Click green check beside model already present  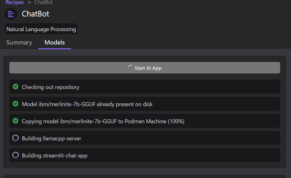16,104
